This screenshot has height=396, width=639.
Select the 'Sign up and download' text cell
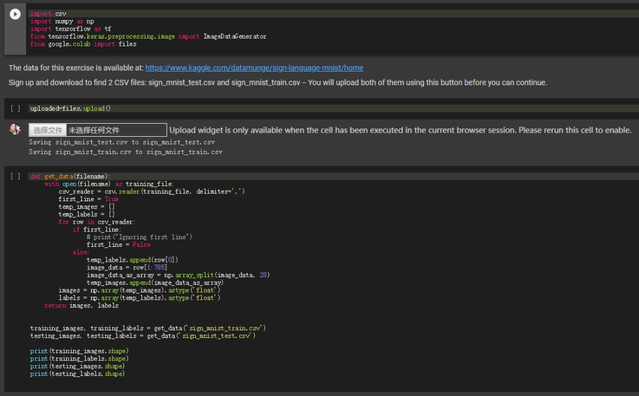(277, 82)
